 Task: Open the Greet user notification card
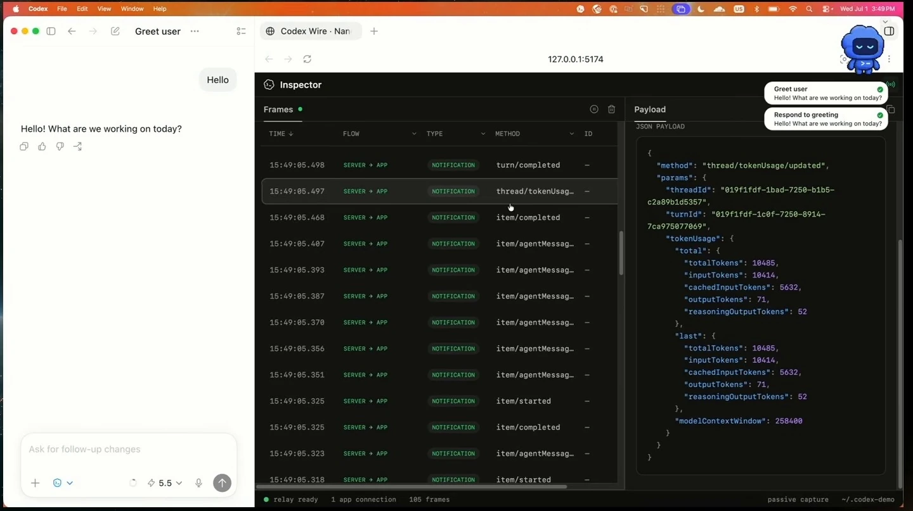click(x=826, y=93)
